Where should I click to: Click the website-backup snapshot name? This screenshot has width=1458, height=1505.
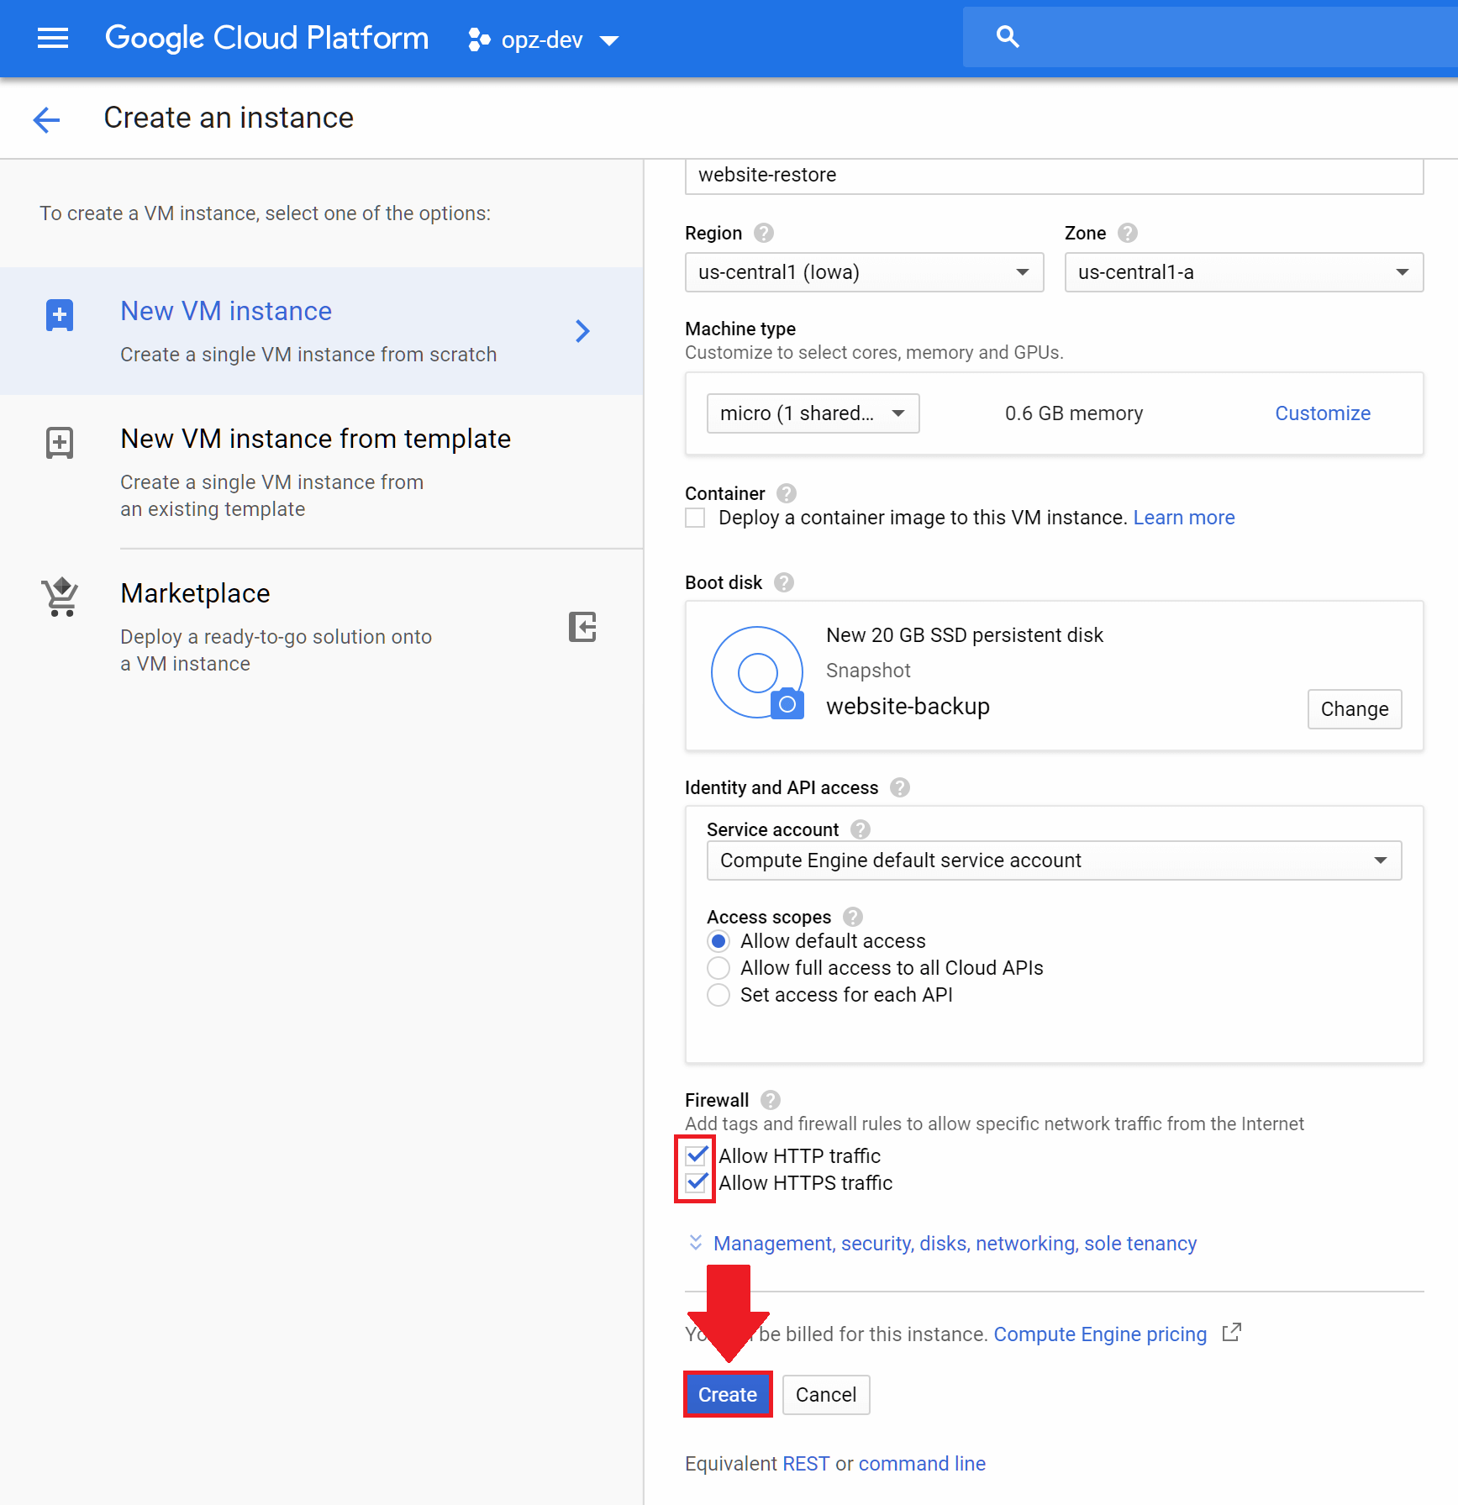908,707
